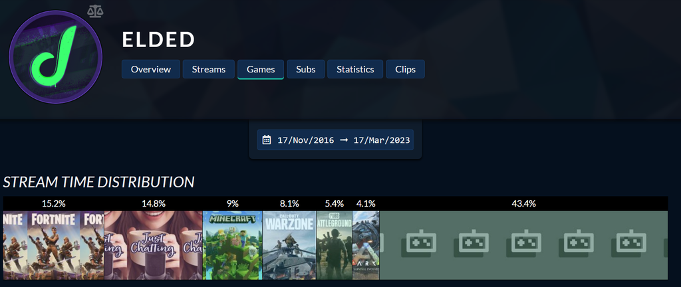The width and height of the screenshot is (681, 287).
Task: Click the 14.8% label above Just Chatting
Action: (154, 203)
